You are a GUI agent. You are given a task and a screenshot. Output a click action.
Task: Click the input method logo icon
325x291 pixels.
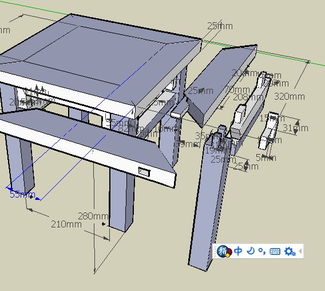(224, 251)
